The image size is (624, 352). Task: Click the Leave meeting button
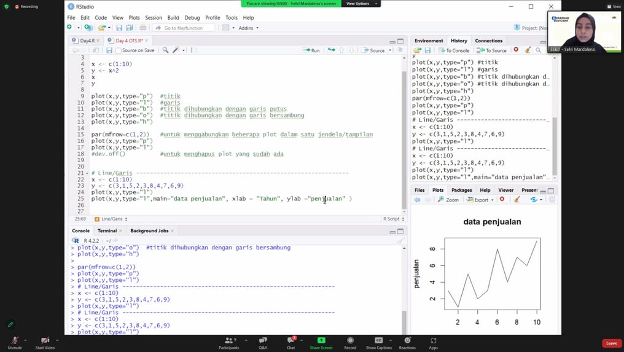coord(611,343)
